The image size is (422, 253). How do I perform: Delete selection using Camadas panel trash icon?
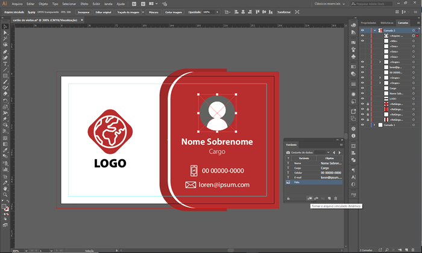point(413,250)
